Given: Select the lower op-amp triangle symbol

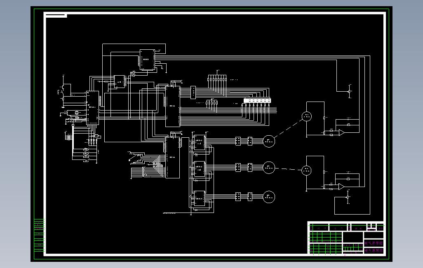Looking at the screenshot, I should pos(341,187).
